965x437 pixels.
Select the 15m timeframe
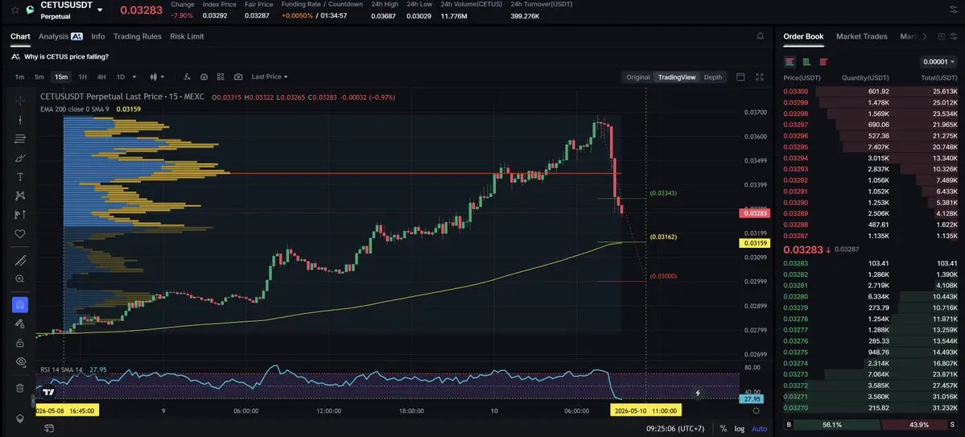pos(61,77)
